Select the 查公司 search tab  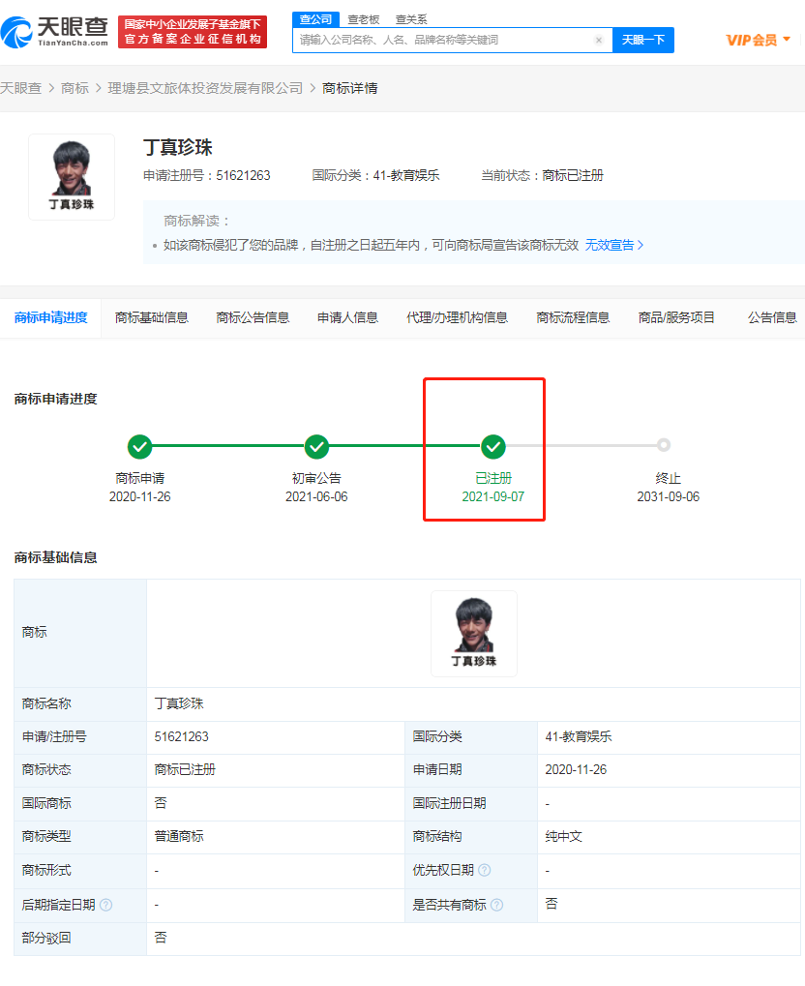[x=315, y=19]
